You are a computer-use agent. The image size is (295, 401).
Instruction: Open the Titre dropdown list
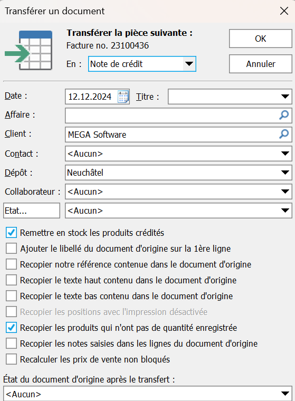(x=285, y=97)
